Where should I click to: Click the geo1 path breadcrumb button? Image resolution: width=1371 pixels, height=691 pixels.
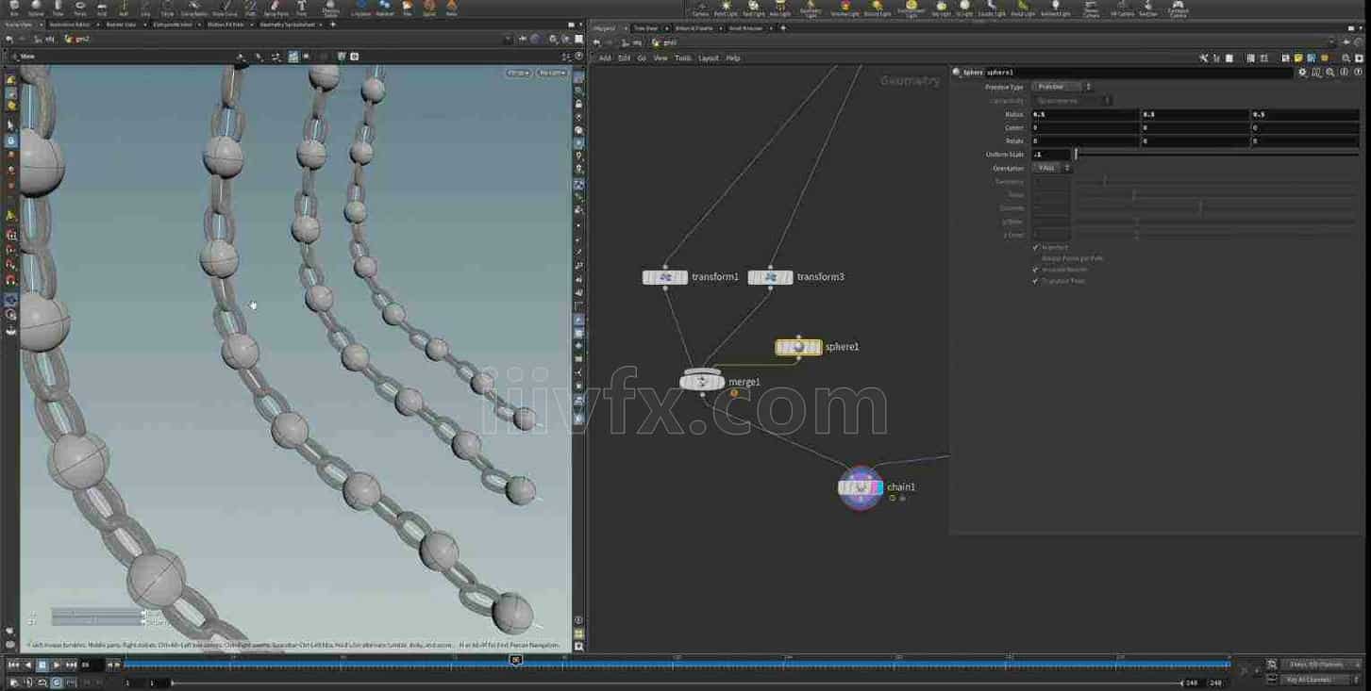click(x=665, y=42)
